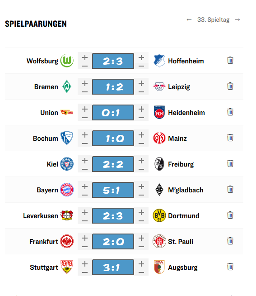Reduce Bochum's goals by one
256x296 pixels.
click(x=85, y=143)
